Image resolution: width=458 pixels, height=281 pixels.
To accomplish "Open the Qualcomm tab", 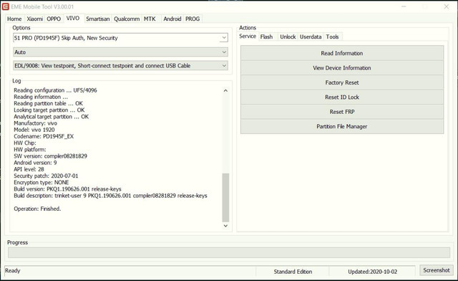I will tap(127, 19).
